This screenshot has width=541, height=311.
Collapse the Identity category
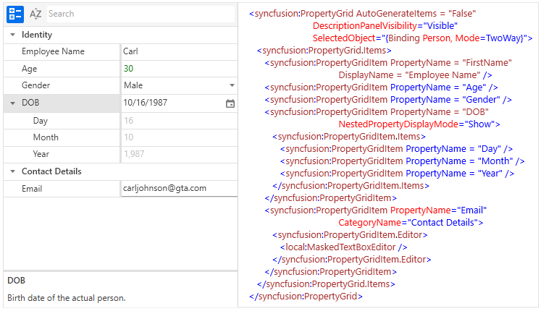coord(12,35)
